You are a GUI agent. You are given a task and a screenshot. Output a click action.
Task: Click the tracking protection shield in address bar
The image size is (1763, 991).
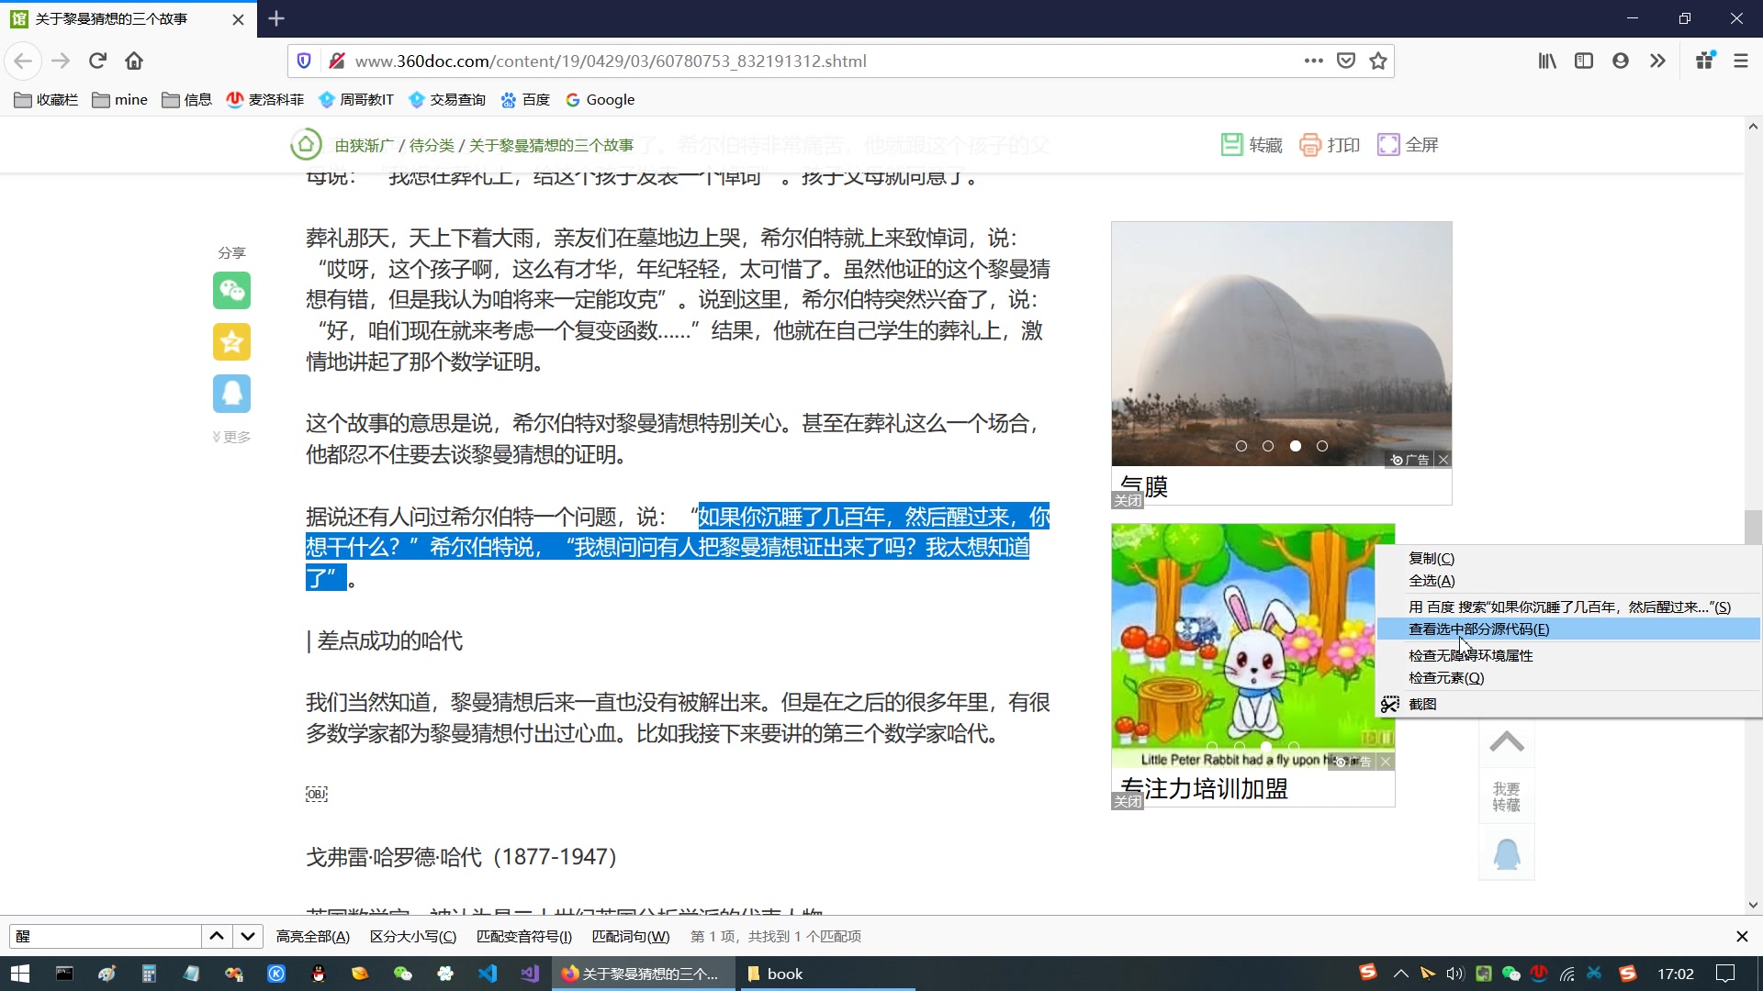(303, 61)
